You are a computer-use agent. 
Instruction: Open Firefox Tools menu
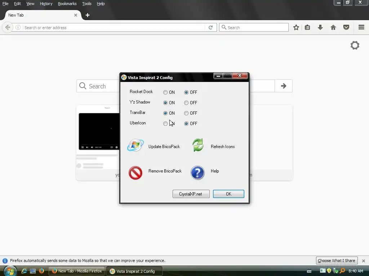click(86, 4)
